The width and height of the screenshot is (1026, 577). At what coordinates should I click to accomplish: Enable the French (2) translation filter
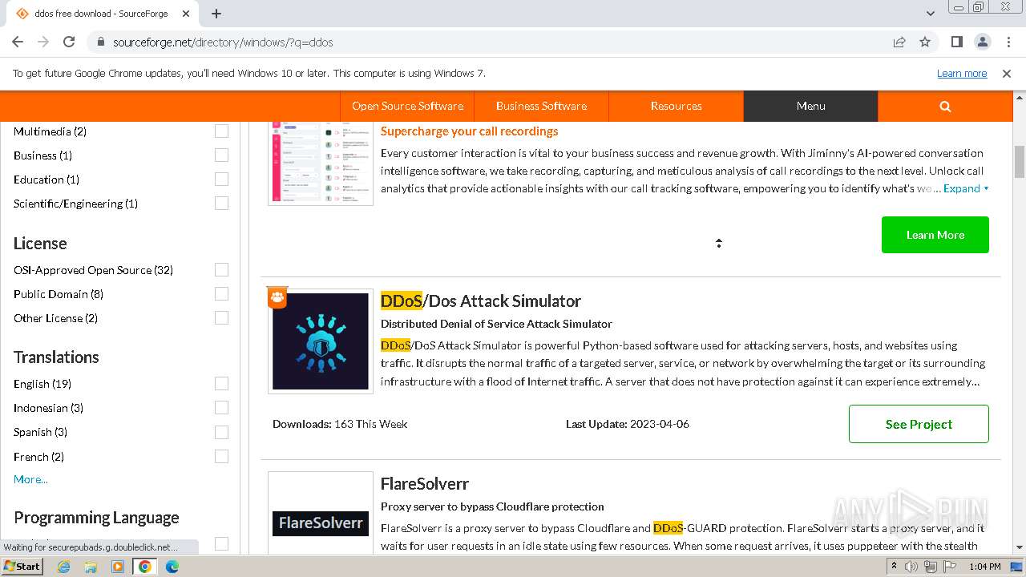pos(221,457)
